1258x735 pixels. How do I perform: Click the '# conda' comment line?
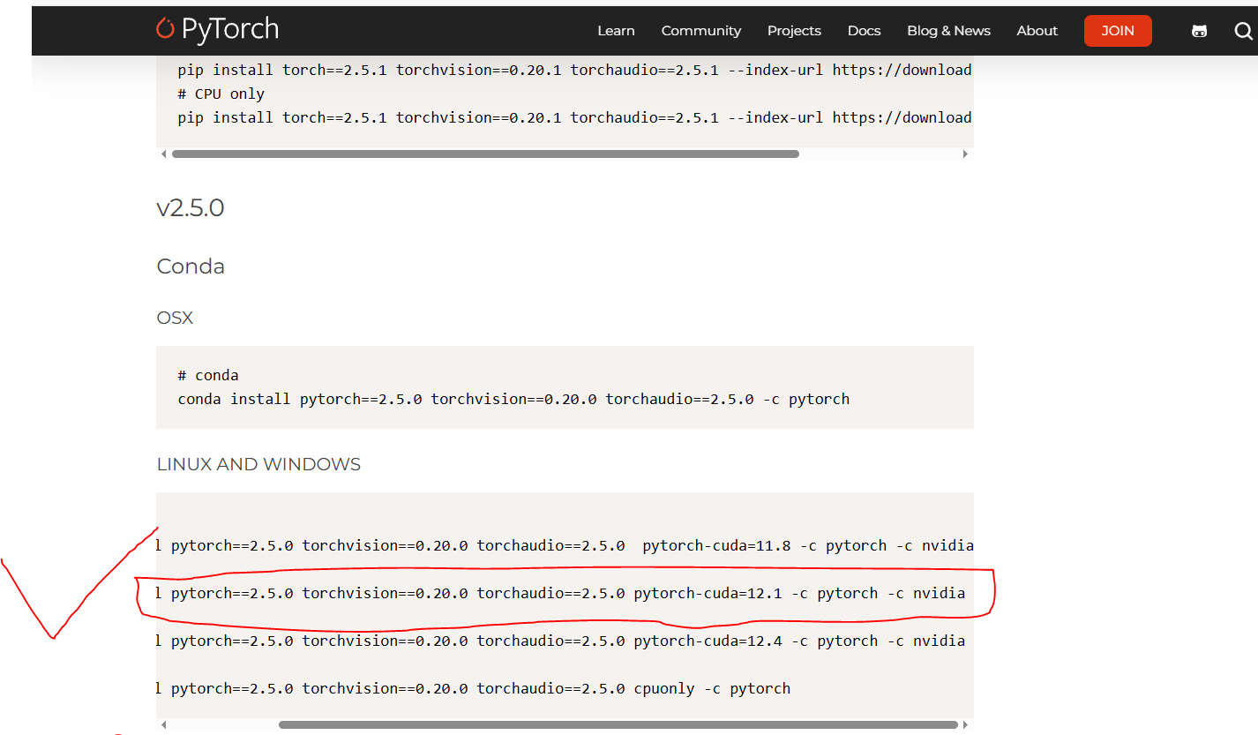(x=208, y=375)
